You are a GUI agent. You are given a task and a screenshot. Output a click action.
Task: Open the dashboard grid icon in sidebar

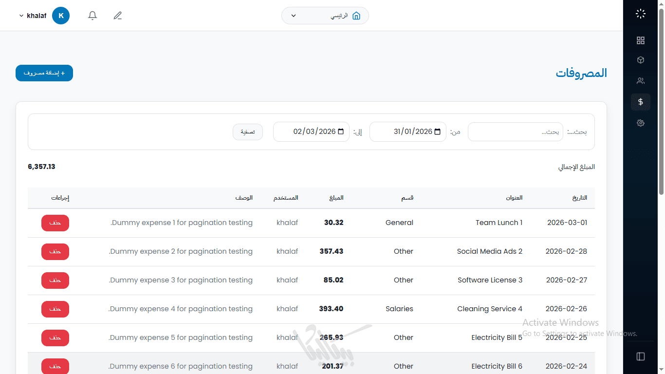tap(641, 40)
